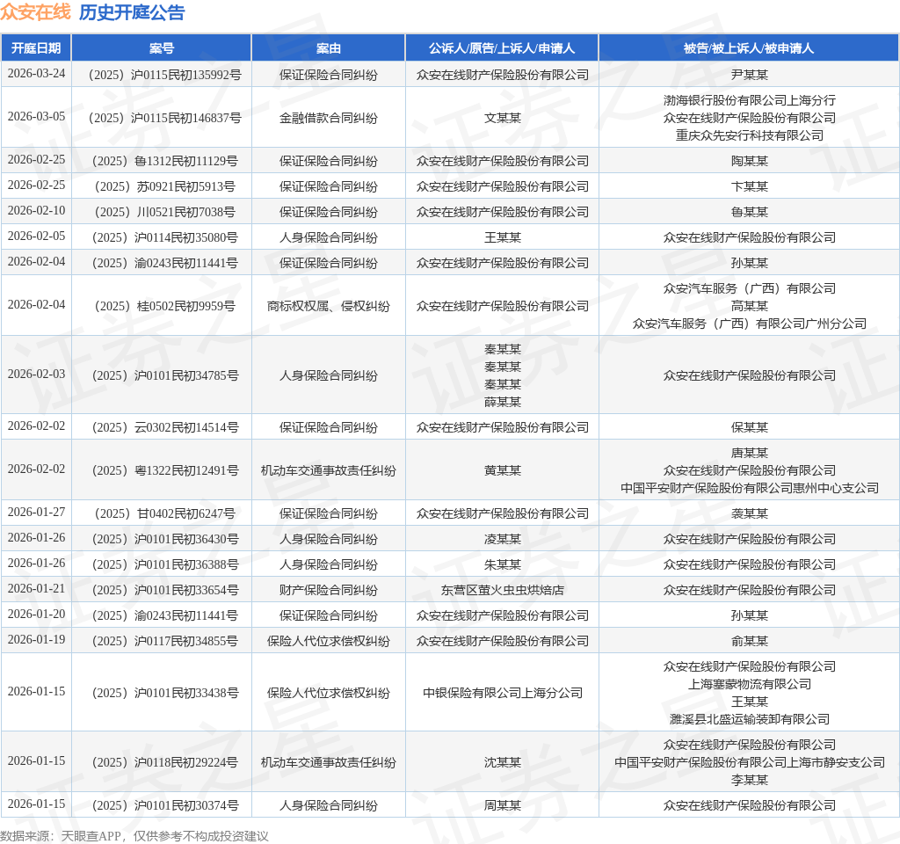Select case number 粤1322民初12491号
This screenshot has width=900, height=844.
click(x=164, y=470)
